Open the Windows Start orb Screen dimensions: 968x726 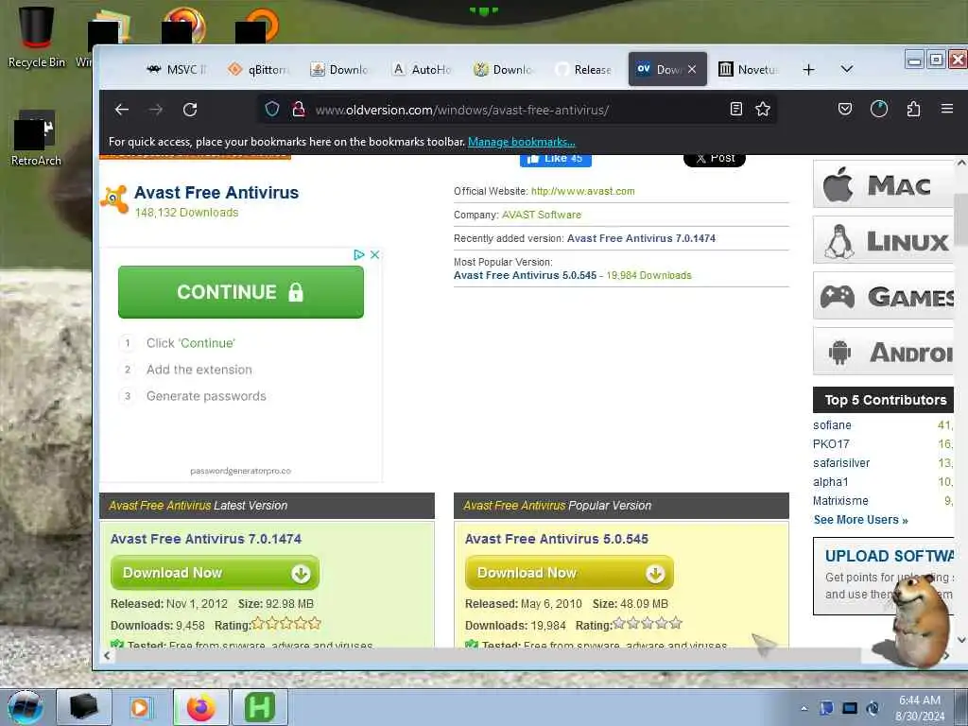click(26, 707)
